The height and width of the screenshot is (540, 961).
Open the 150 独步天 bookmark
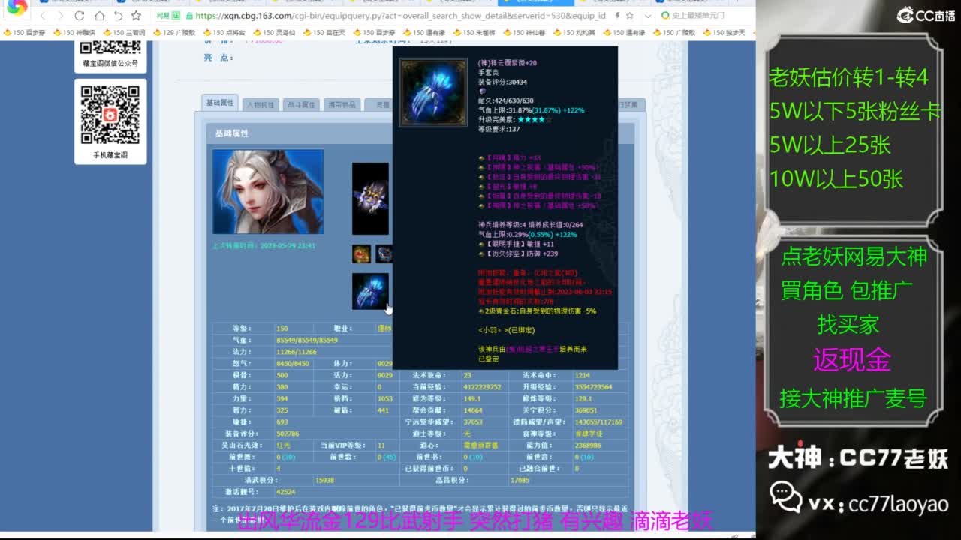[x=724, y=33]
